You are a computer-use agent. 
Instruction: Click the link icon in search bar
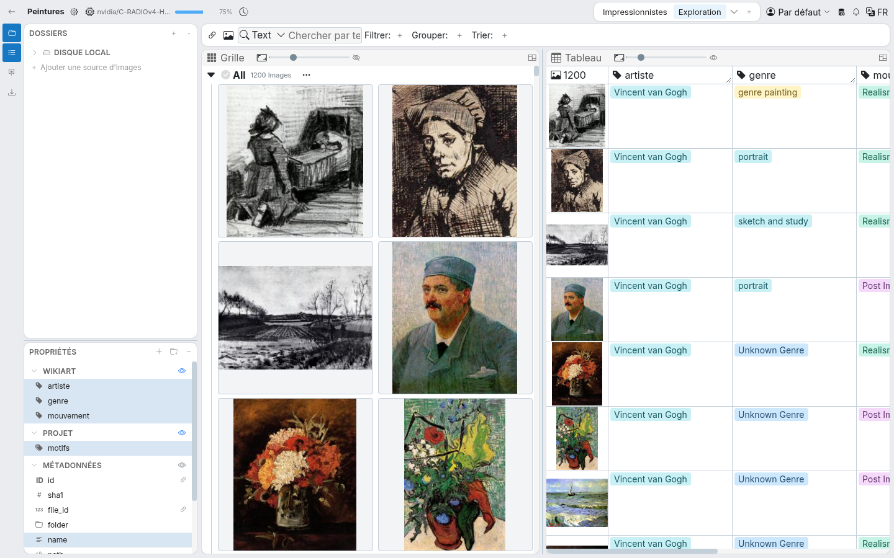[212, 35]
